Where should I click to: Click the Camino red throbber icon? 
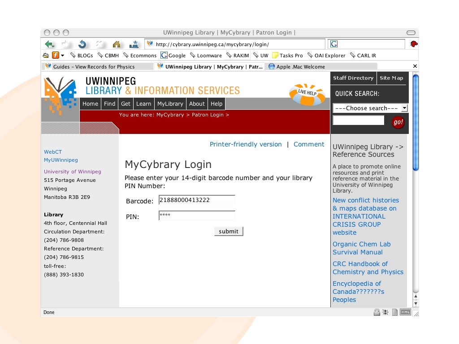click(x=414, y=44)
